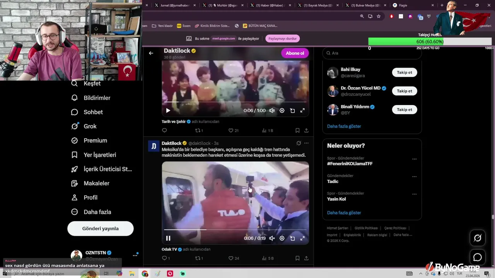
Task: Open settings gear on the first video
Action: pos(282,110)
